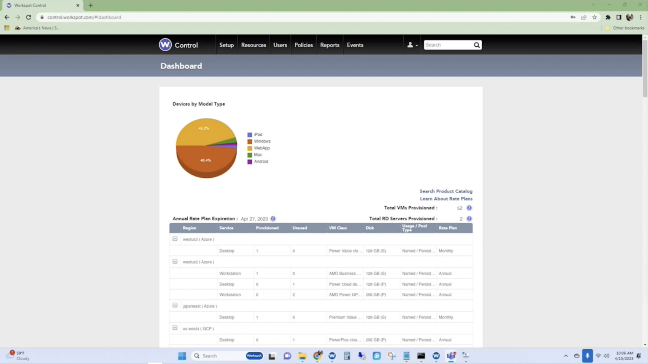
Task: Toggle the Windows slice via the pie legend
Action: (x=262, y=141)
